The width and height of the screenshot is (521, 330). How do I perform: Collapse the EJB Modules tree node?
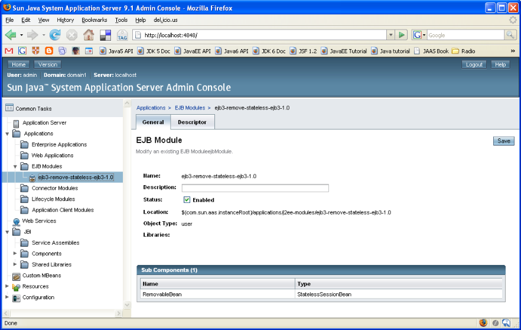[15, 166]
